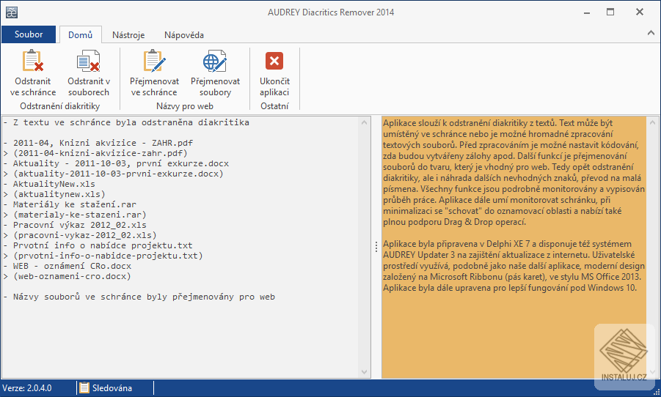Click paragraph starting 'Aplikace slouží k odstranění'
This screenshot has width=661, height=397.
tap(514, 172)
